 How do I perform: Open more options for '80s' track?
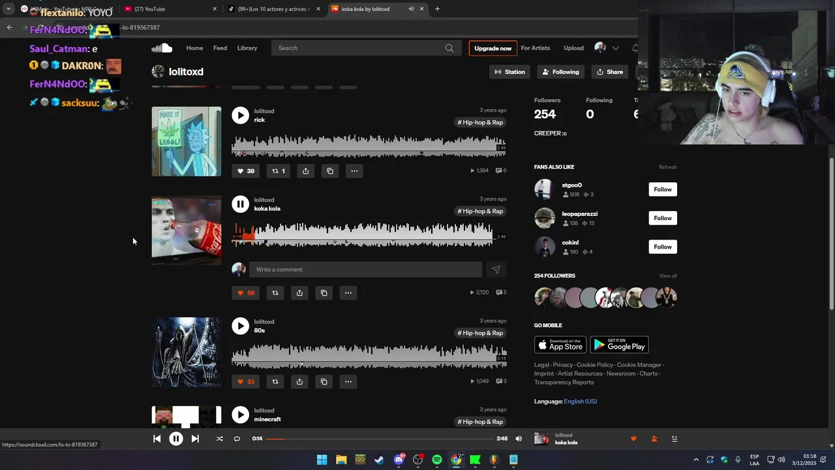tap(348, 382)
